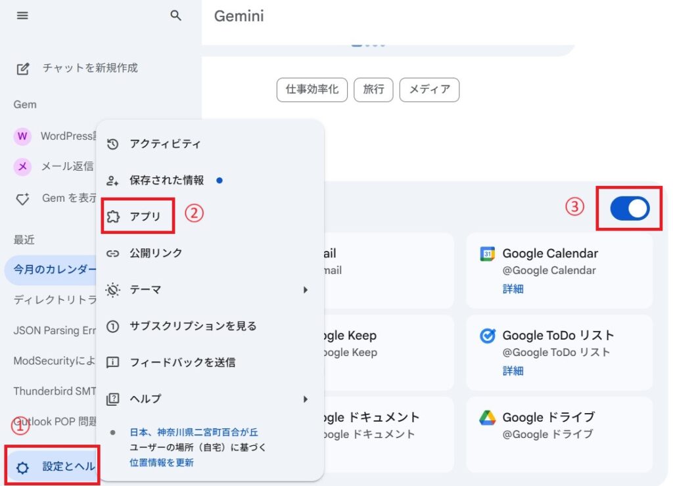Click the Google ToDo checkmark icon
The height and width of the screenshot is (486, 673).
click(x=487, y=336)
